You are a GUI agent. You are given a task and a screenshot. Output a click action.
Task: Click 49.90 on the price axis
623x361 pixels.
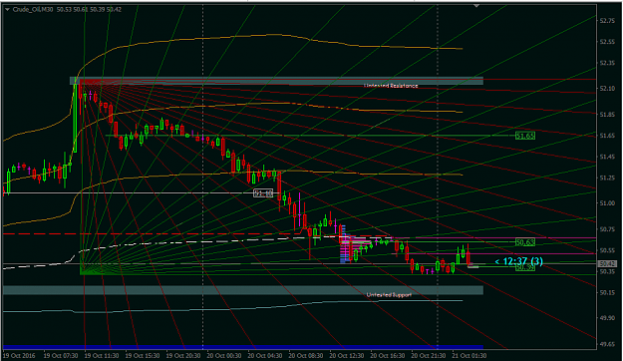click(x=607, y=318)
